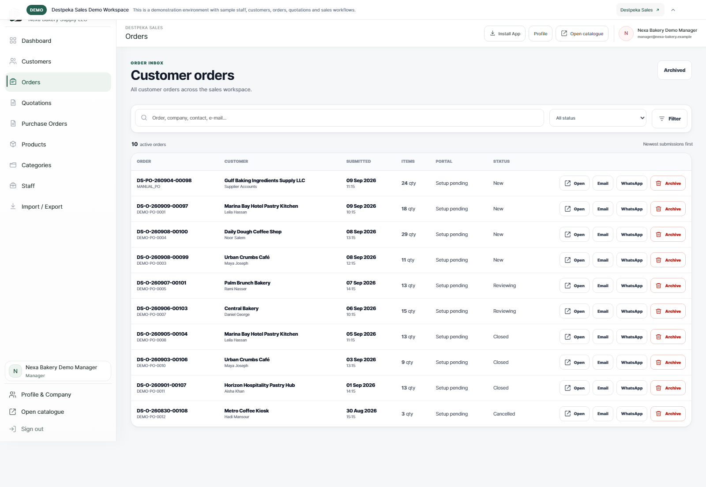Image resolution: width=706 pixels, height=487 pixels.
Task: Click the Quotations document icon
Action: (x=13, y=103)
